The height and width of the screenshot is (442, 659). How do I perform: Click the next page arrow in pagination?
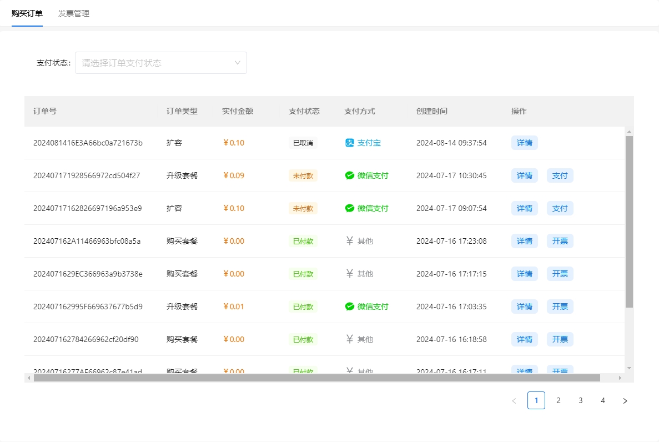625,400
